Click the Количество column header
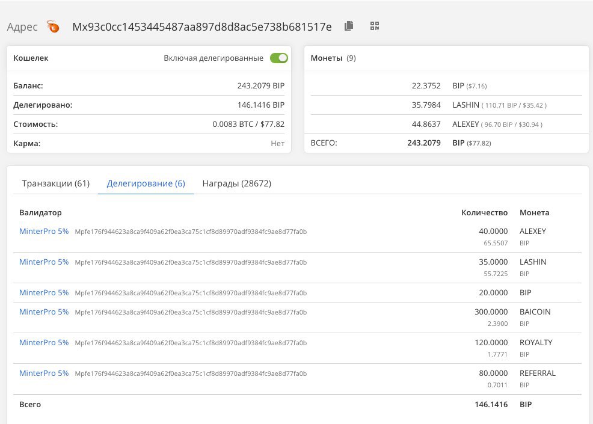This screenshot has width=593, height=424. (485, 212)
